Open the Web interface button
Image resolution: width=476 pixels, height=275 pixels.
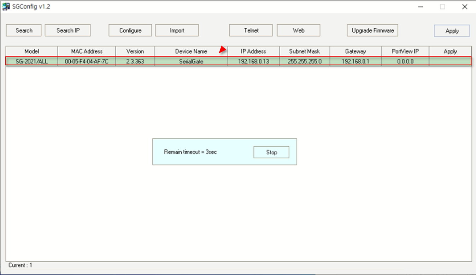point(298,30)
